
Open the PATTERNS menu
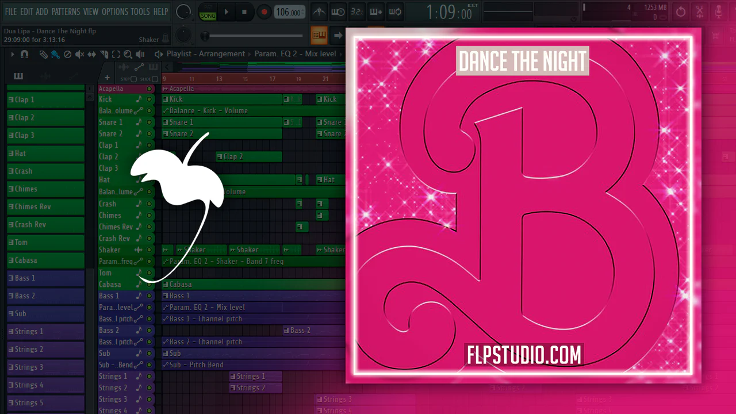(x=66, y=11)
